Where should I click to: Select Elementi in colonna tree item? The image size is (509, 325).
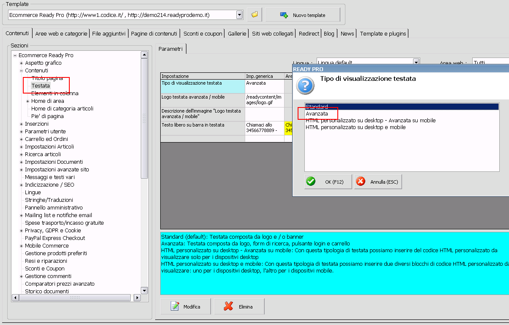55,93
